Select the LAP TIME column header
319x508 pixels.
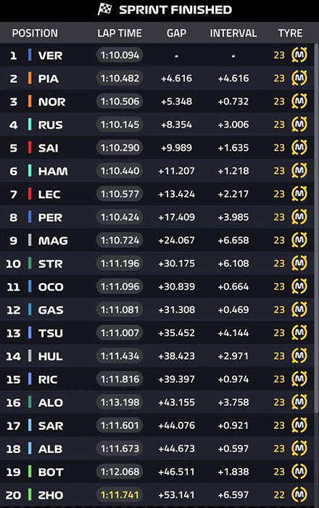pos(120,33)
